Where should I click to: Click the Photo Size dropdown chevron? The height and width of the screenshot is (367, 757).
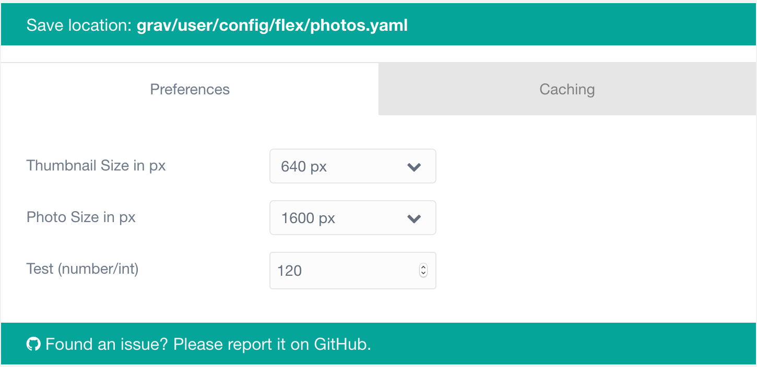click(x=414, y=218)
